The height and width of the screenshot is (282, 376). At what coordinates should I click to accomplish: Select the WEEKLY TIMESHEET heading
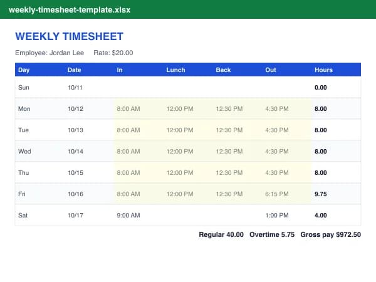pyautogui.click(x=70, y=36)
